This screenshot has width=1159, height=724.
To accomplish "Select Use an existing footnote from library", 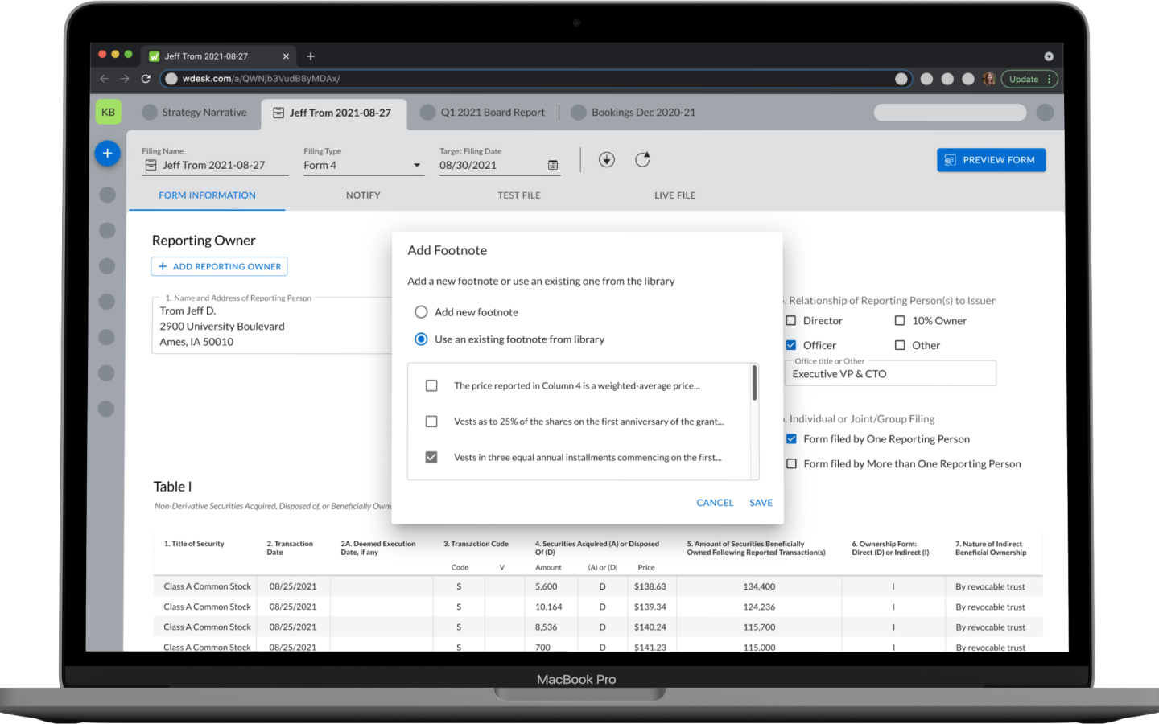I will coord(421,339).
